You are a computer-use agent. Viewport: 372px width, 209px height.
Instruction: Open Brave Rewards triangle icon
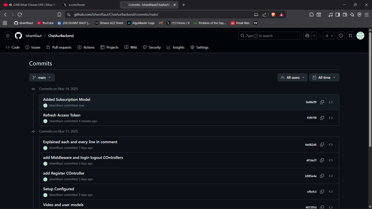[x=281, y=15]
